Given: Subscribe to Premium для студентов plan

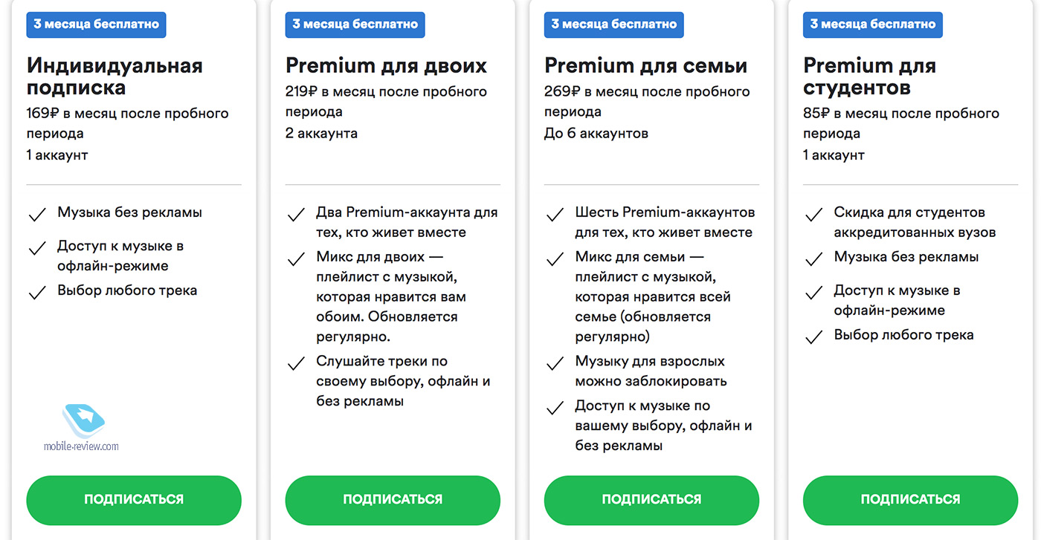Looking at the screenshot, I should [x=910, y=500].
